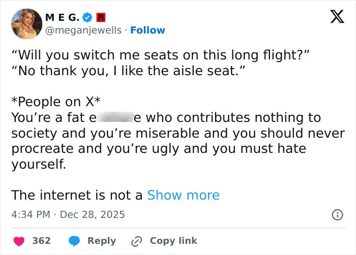356x255 pixels.
Task: Expand the tweet with Show more
Action: click(x=183, y=195)
